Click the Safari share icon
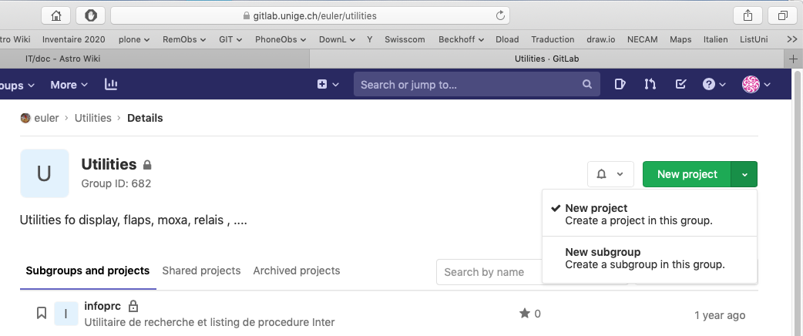Image resolution: width=803 pixels, height=336 pixels. (x=748, y=15)
